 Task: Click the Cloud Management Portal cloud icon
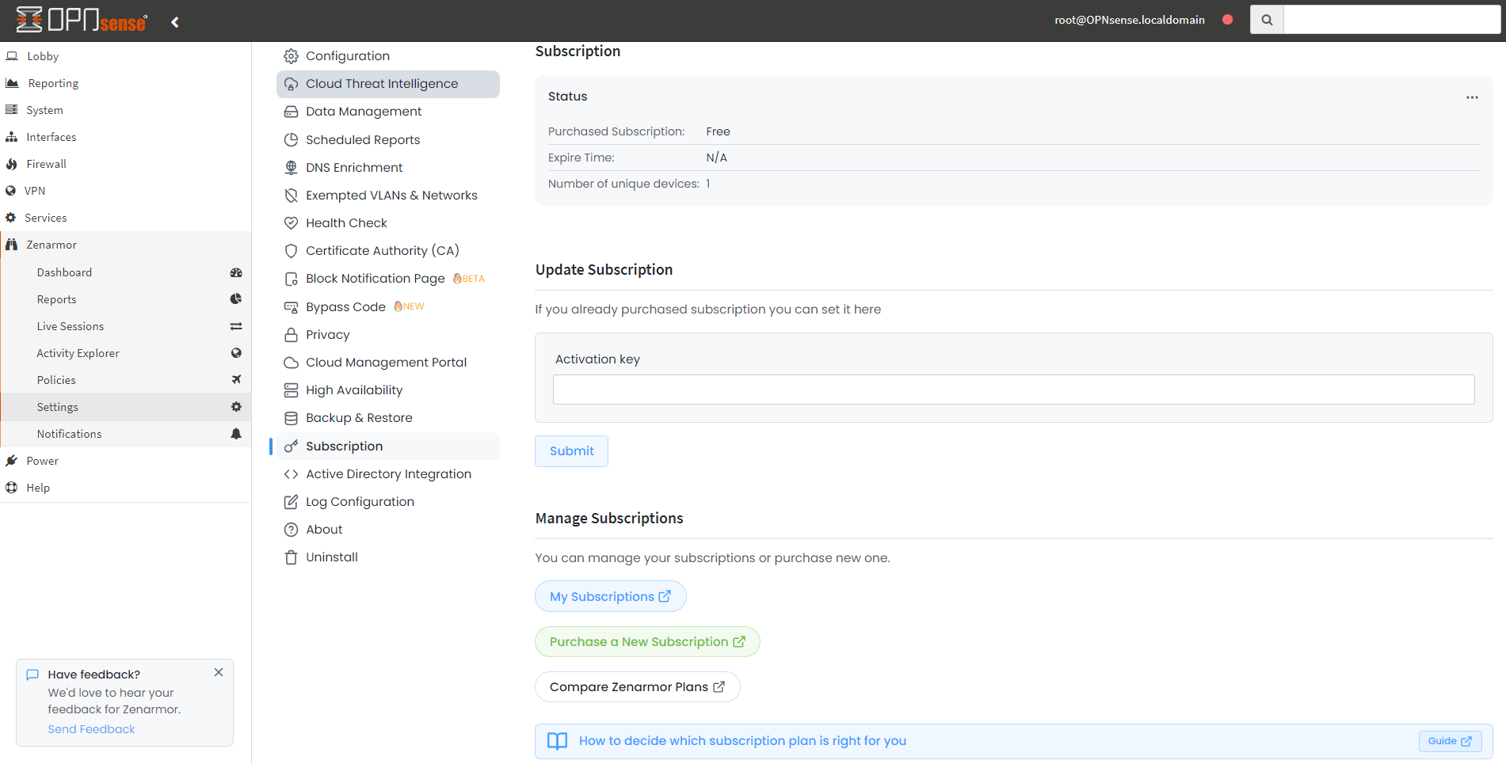tap(292, 363)
